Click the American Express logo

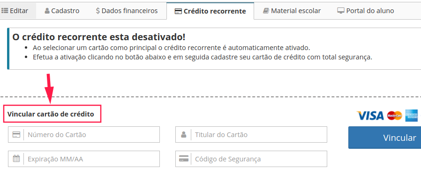pyautogui.click(x=411, y=116)
